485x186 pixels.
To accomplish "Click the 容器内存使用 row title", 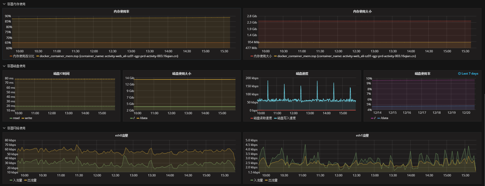I will 16,4.
